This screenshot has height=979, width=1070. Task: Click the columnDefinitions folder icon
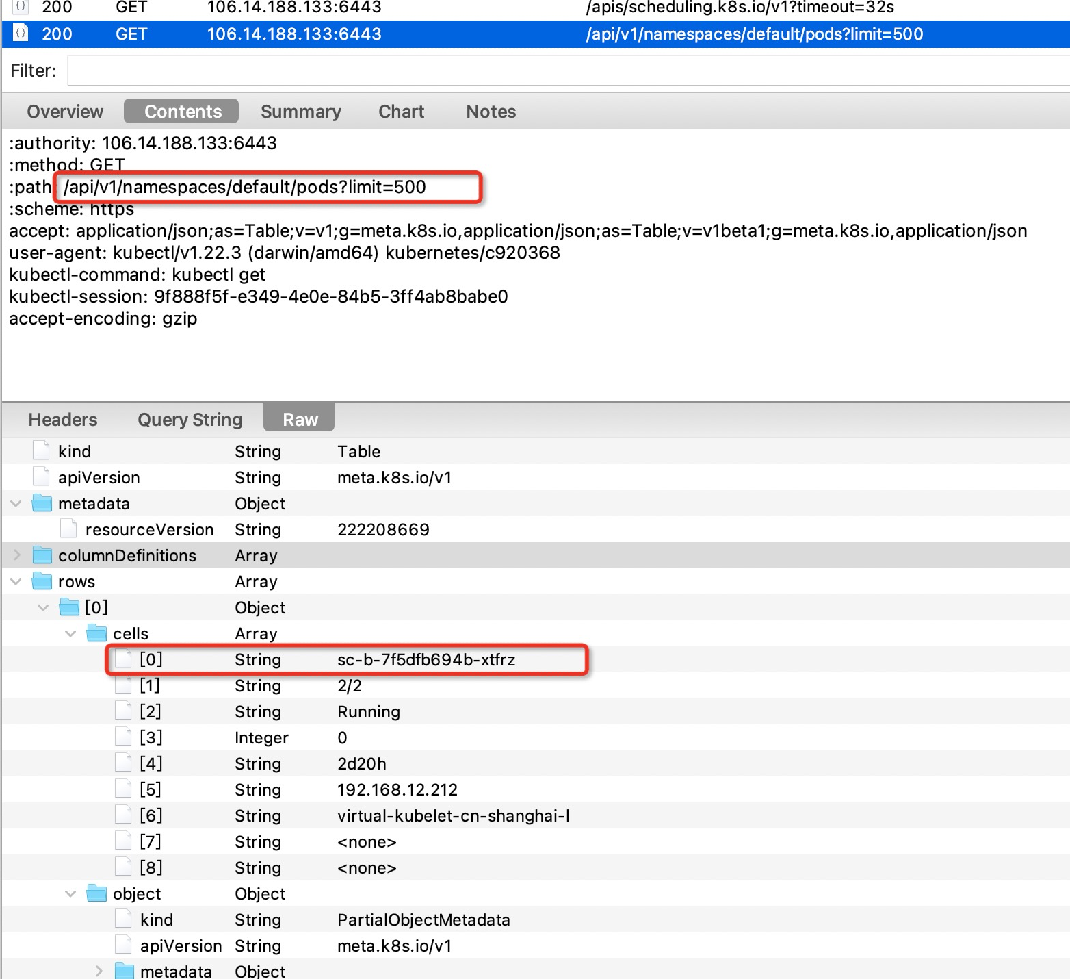[x=42, y=556]
